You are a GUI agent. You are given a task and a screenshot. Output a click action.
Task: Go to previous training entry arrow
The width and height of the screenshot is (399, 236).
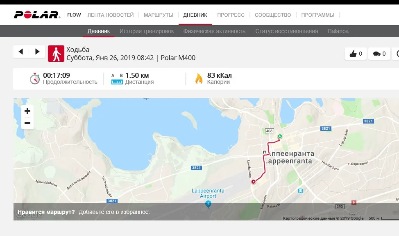coord(21,52)
